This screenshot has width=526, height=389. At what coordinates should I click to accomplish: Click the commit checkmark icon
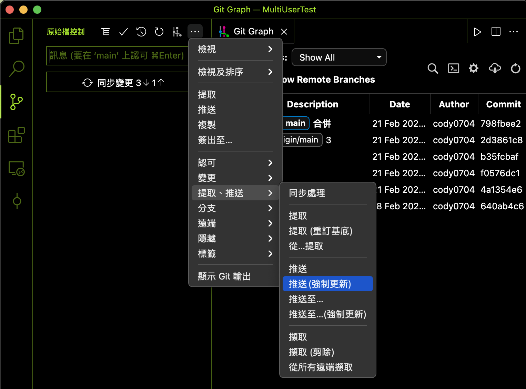123,32
